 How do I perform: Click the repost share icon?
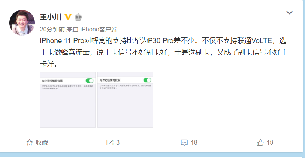click(110, 142)
